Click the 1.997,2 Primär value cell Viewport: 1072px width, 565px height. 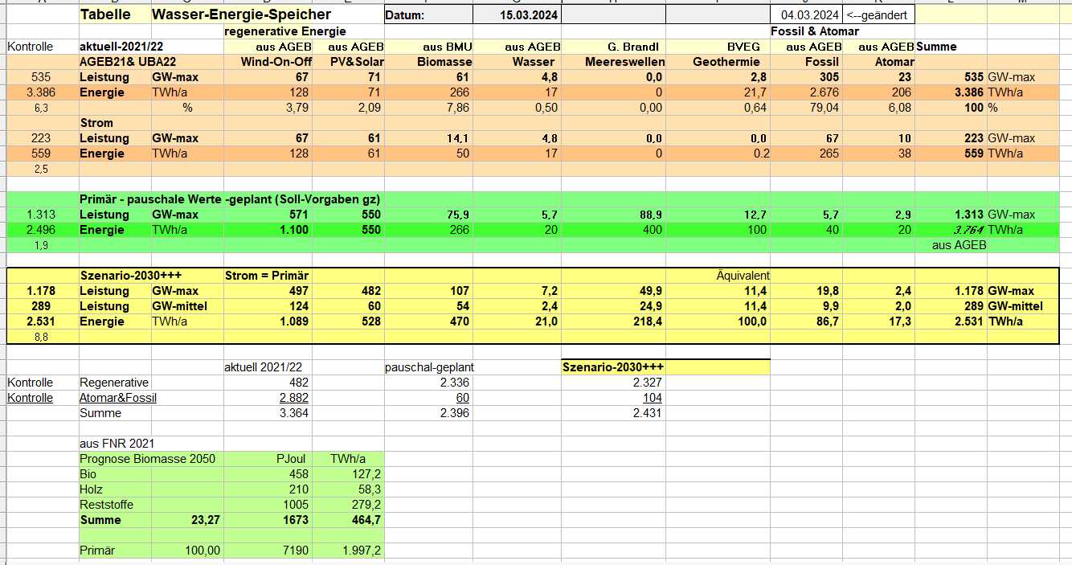tap(358, 551)
